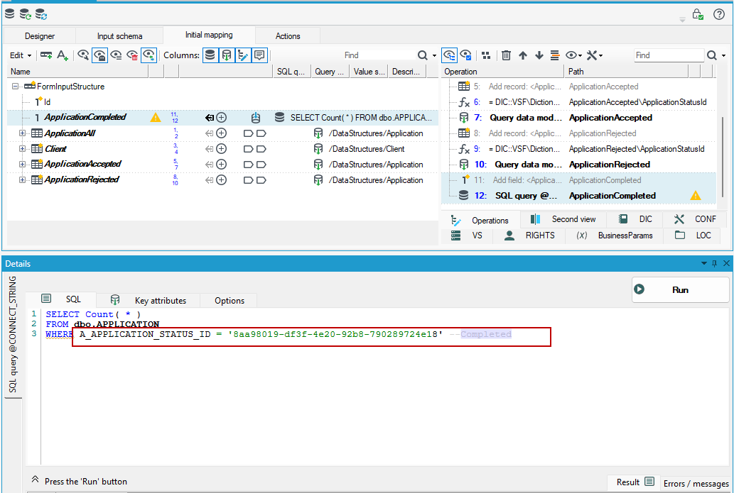Click the Find field in operations toolbar
Image resolution: width=734 pixels, height=493 pixels.
(x=669, y=55)
